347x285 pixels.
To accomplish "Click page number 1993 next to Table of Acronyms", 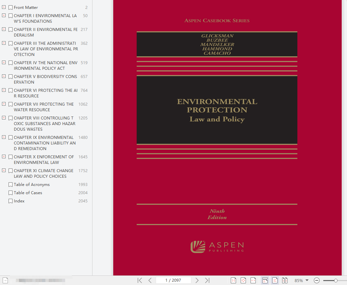I will [x=83, y=185].
